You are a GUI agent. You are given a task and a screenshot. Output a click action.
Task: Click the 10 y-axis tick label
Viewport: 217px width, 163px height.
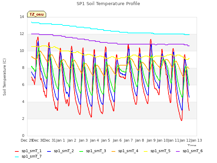click(x=22, y=51)
